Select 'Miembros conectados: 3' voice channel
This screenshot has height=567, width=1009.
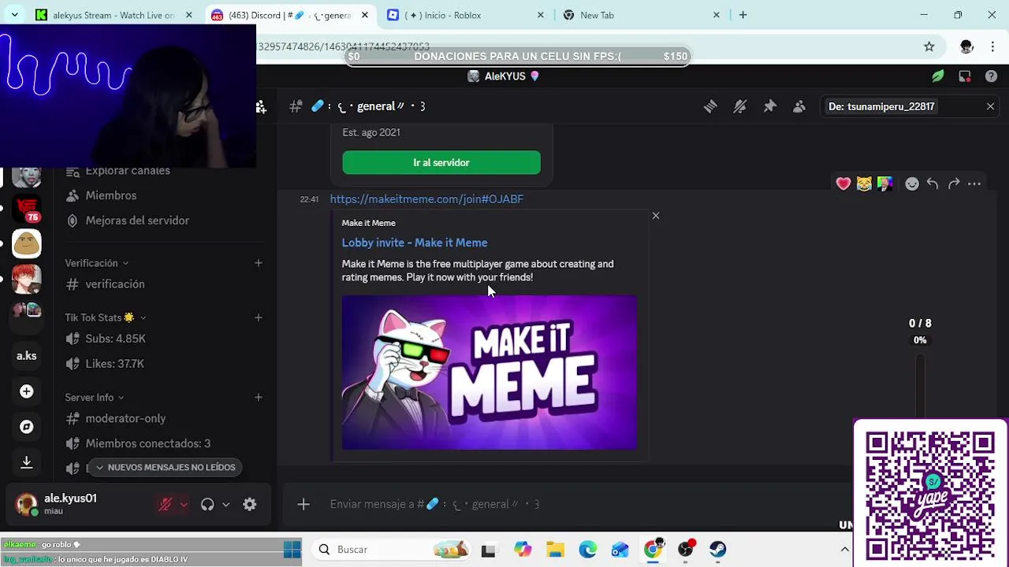(x=147, y=443)
